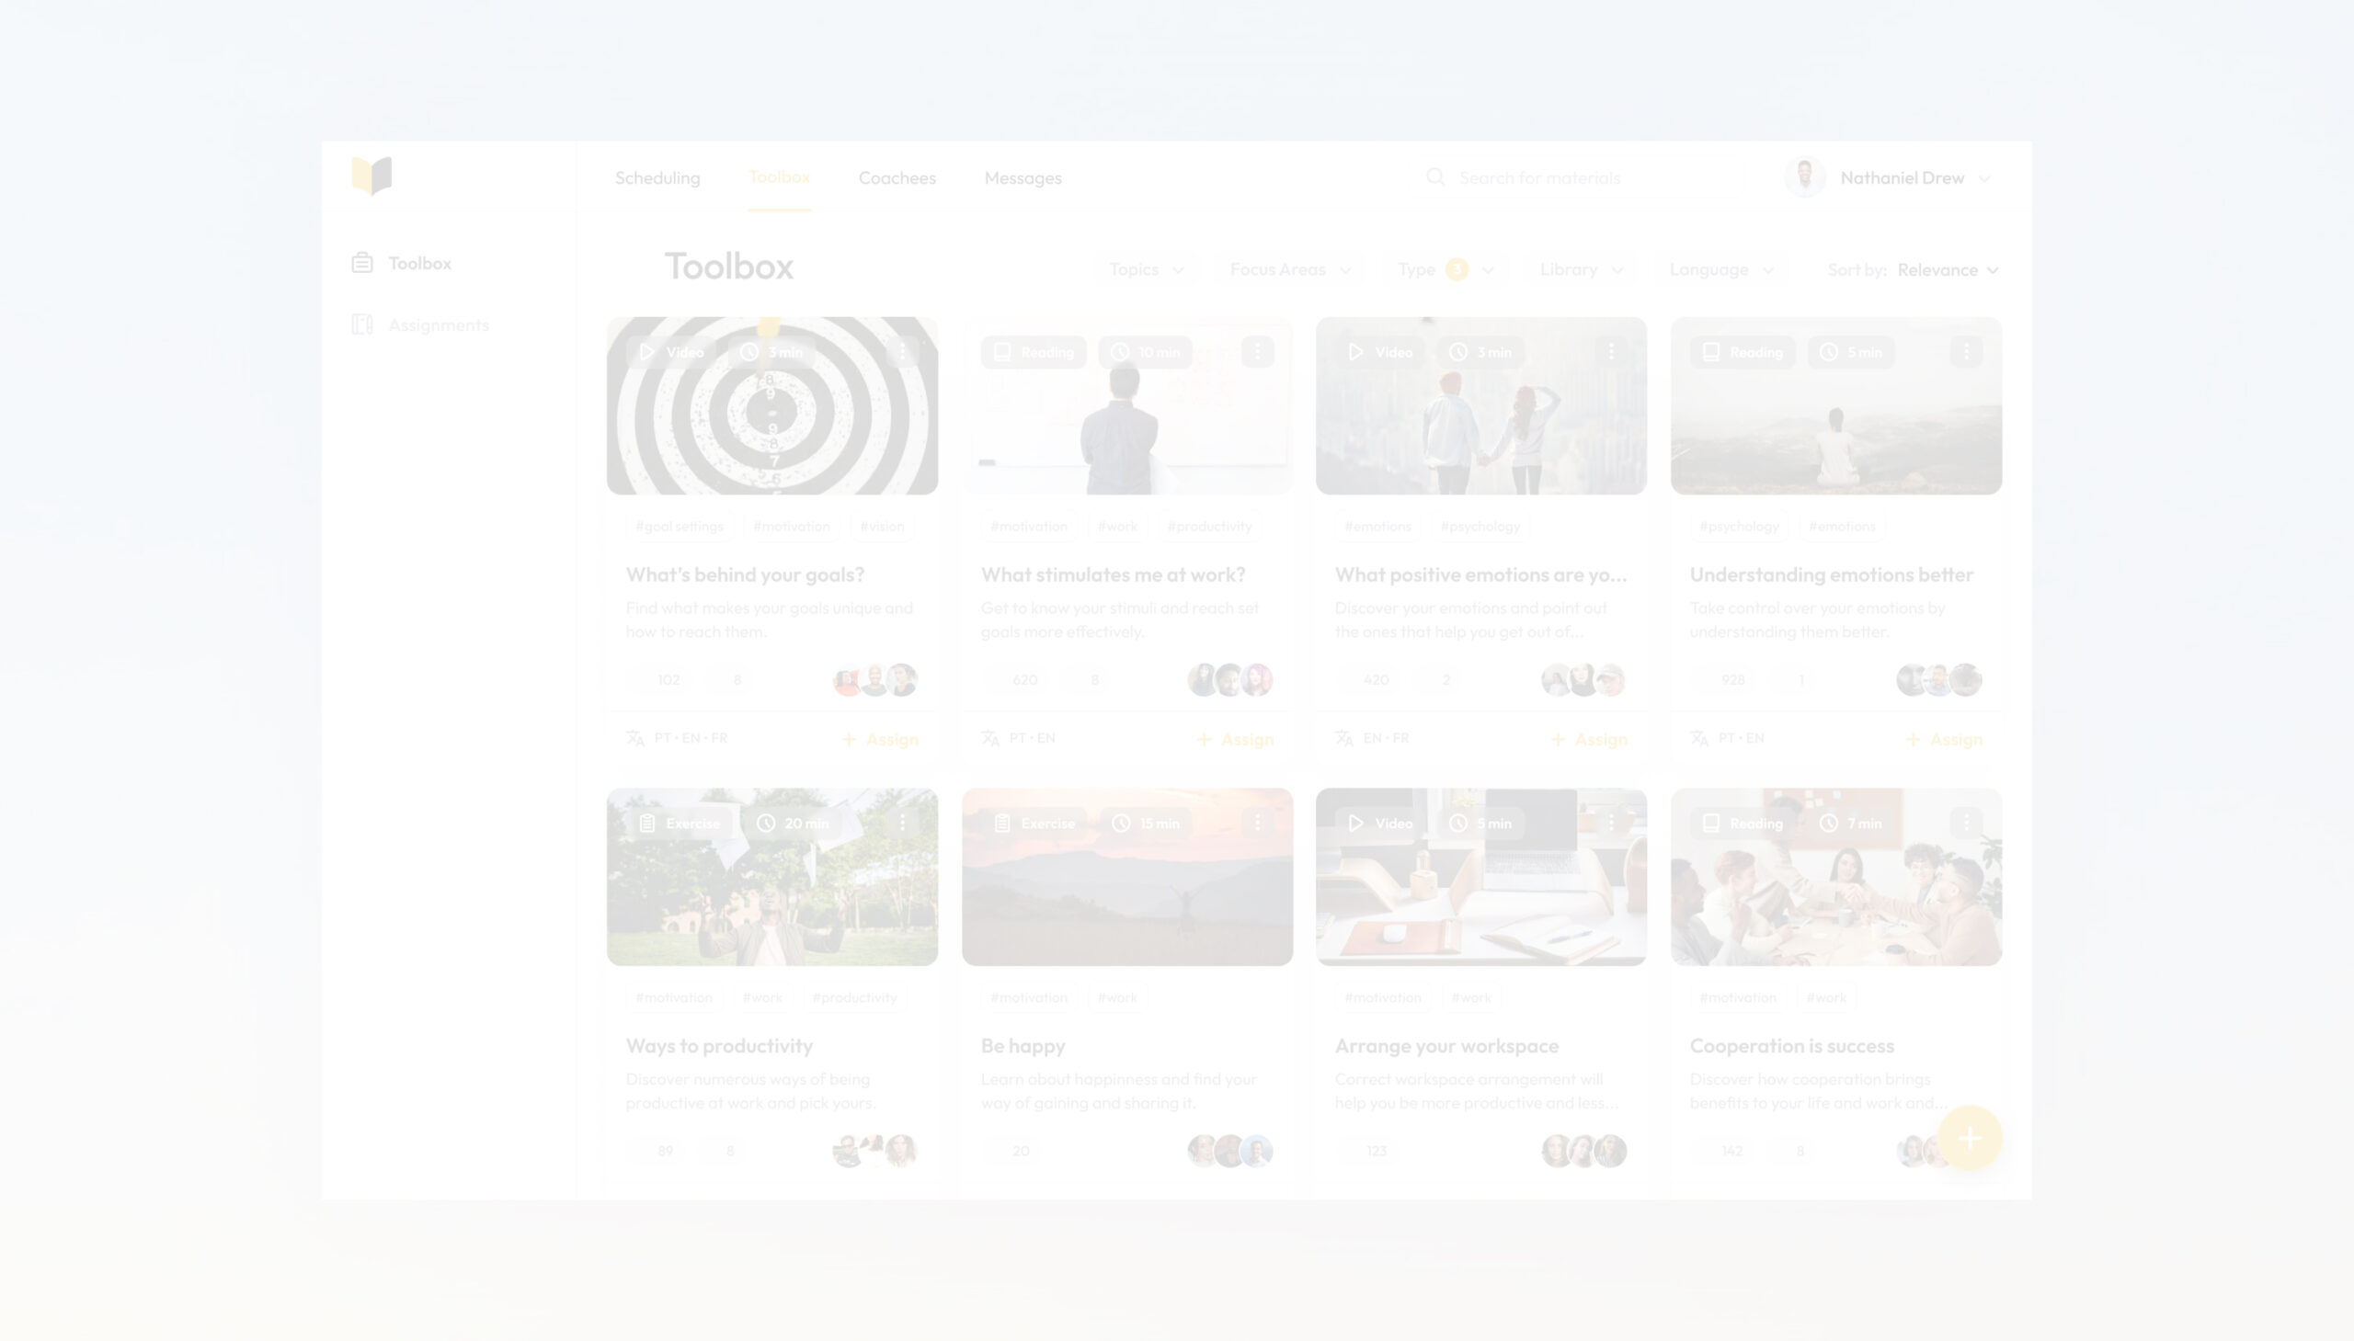Open options menu on What stimulates me at work card

click(1258, 352)
